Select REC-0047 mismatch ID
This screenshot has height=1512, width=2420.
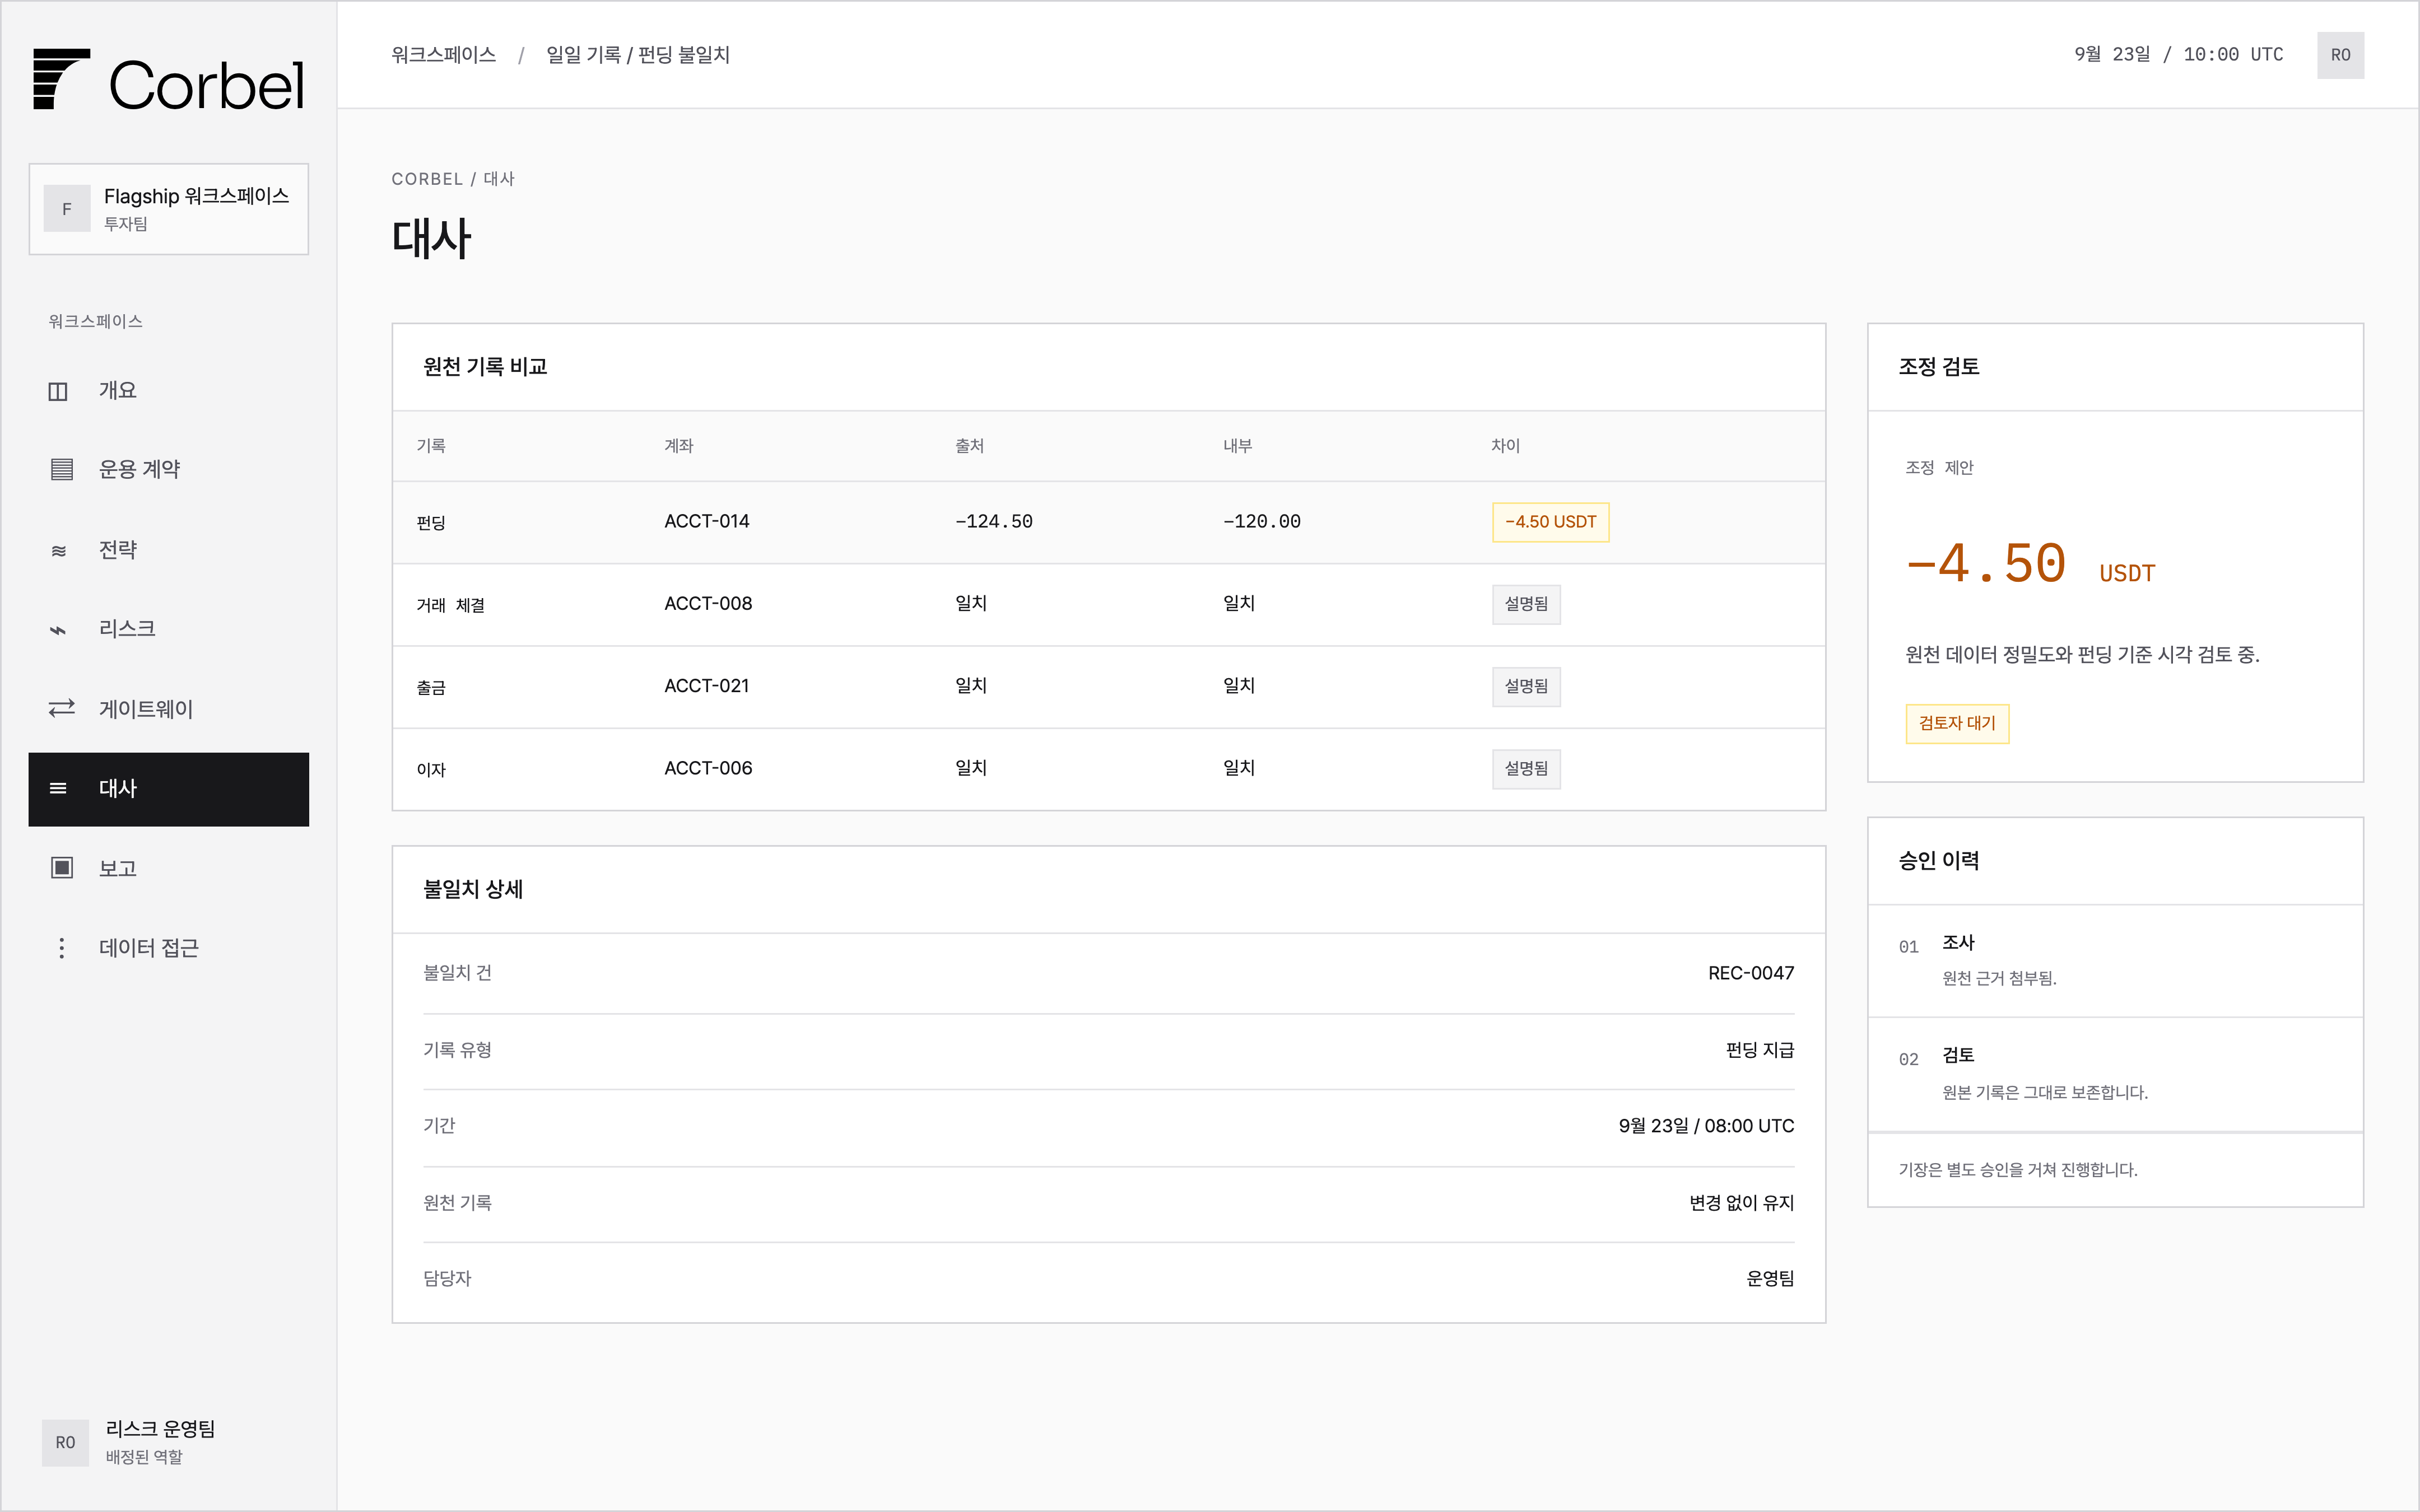click(x=1751, y=973)
